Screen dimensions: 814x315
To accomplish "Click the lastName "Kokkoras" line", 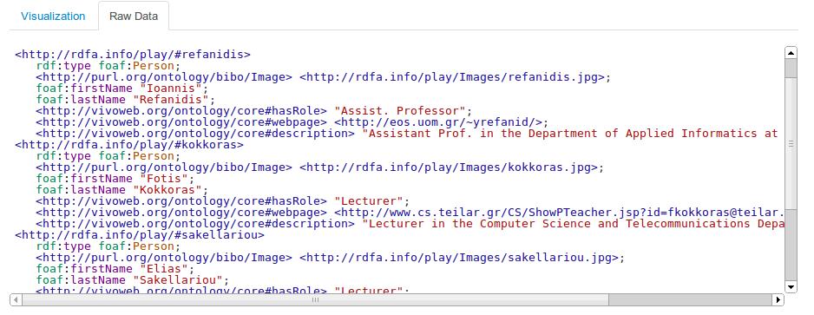I will pos(122,190).
